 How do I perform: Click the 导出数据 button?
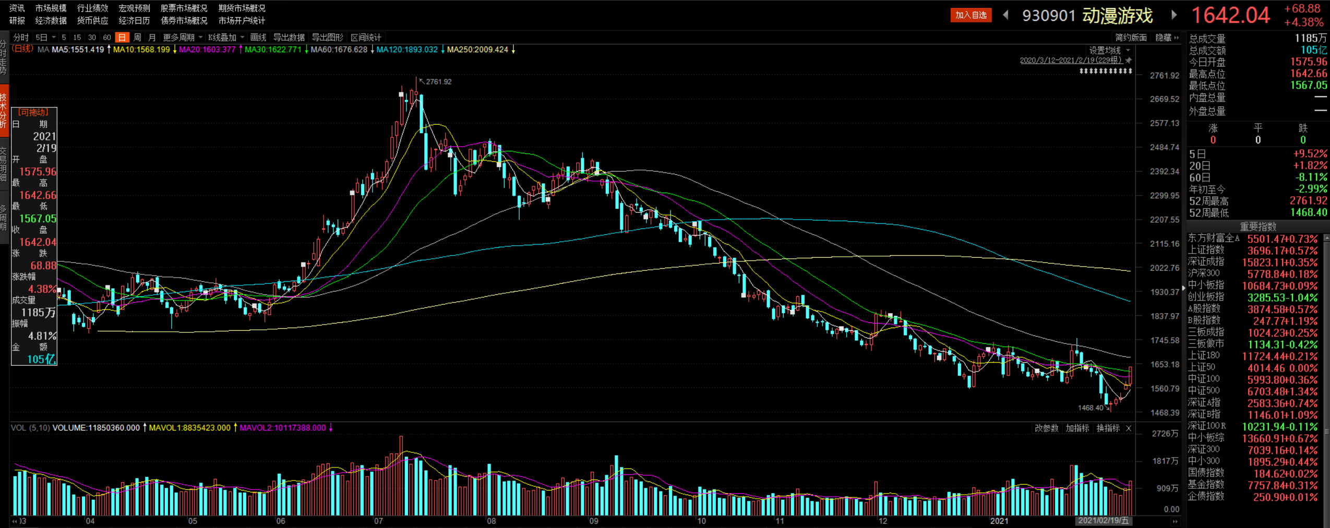tap(289, 38)
